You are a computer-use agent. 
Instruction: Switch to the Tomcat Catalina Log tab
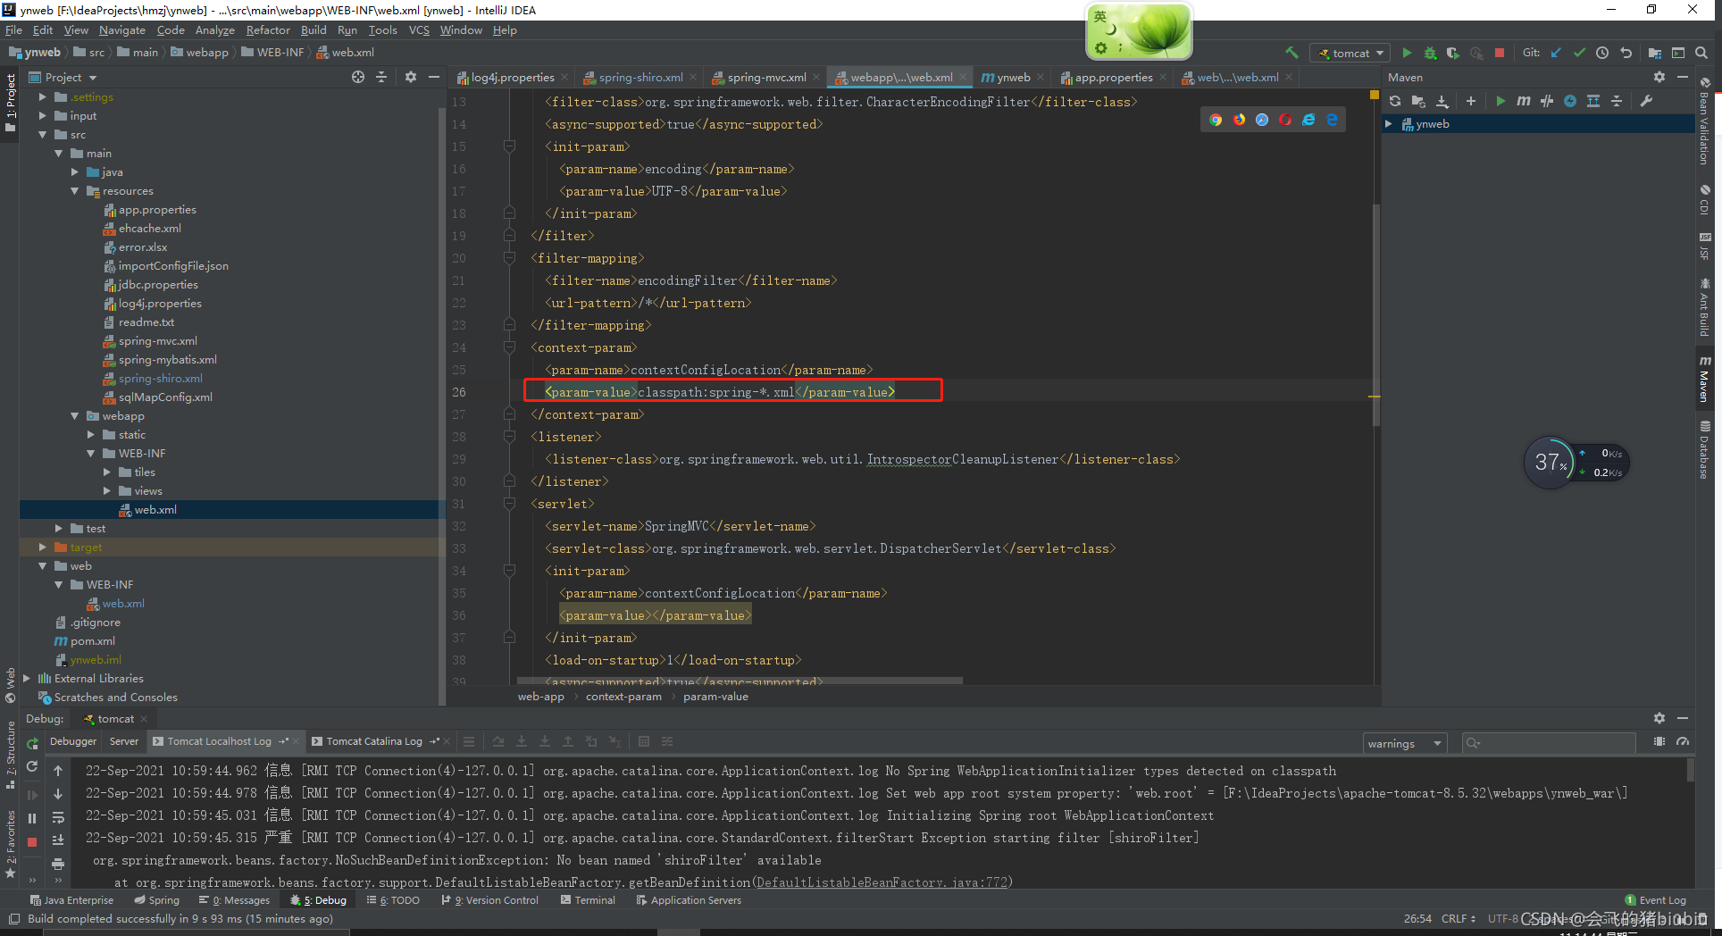[373, 740]
